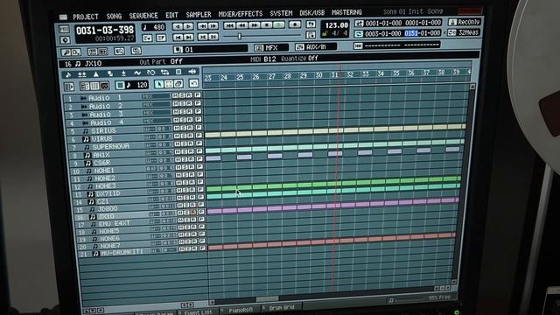Viewport: 560px width, 315px height.
Task: Click the curve wave icon in edit toolbar
Action: click(137, 73)
